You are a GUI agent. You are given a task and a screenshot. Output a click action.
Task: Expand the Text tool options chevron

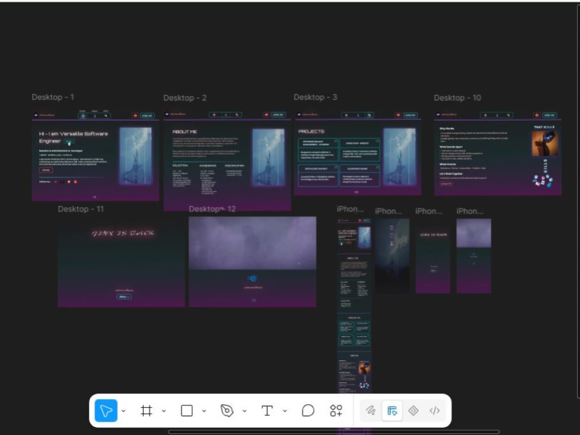tap(285, 411)
